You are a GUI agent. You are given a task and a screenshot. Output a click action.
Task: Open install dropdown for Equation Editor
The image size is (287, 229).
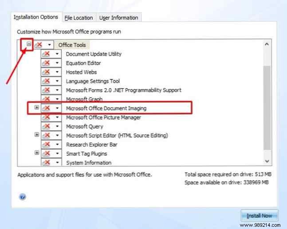point(57,63)
